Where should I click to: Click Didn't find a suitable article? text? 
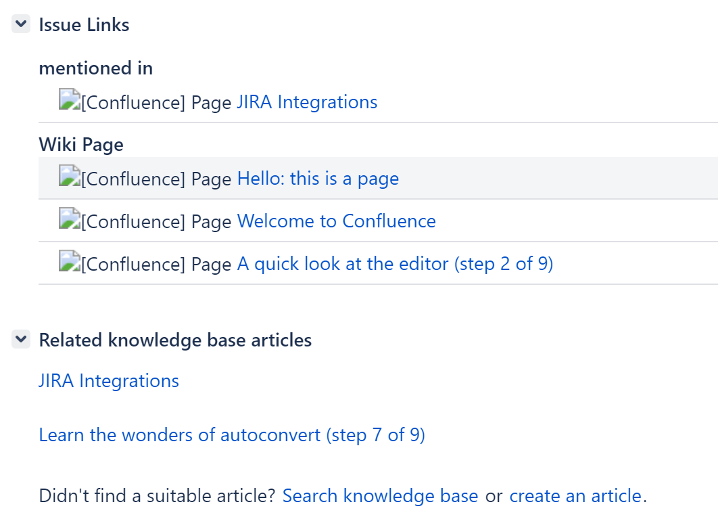click(x=157, y=496)
